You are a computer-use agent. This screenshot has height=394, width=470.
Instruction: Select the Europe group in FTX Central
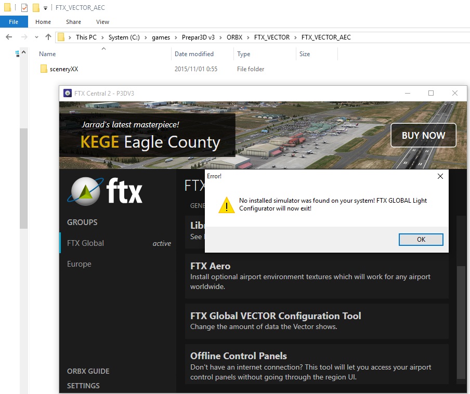pos(79,264)
